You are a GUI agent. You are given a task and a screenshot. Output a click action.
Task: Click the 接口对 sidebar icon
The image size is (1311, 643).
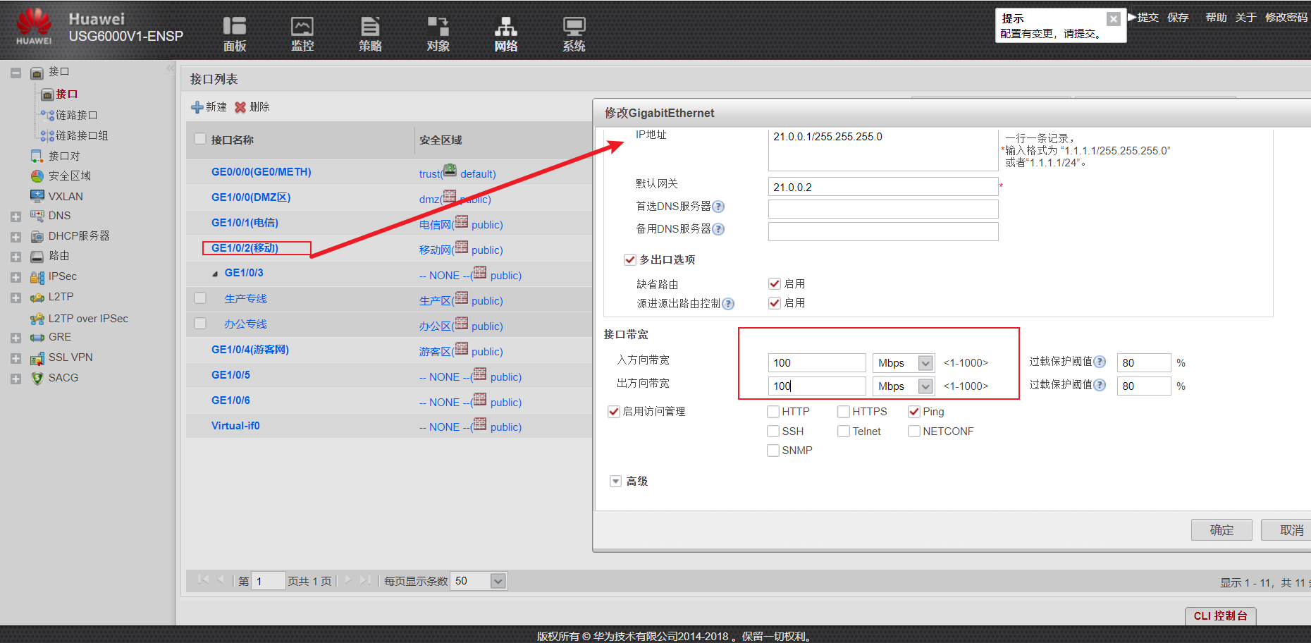pyautogui.click(x=37, y=156)
